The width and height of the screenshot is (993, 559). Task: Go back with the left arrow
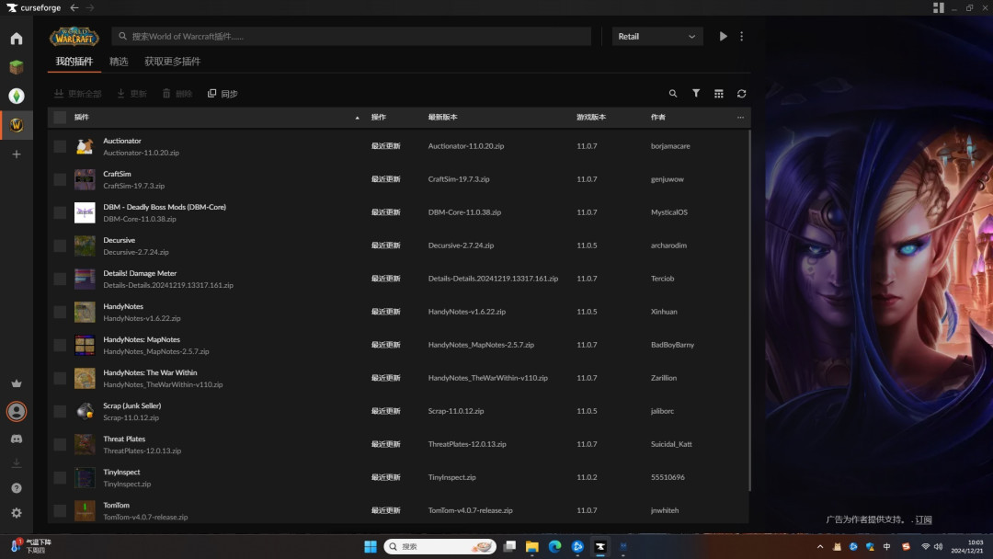tap(74, 7)
